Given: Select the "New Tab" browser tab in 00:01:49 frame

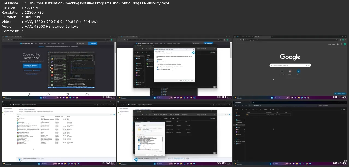Looking at the screenshot, I should point(262,36).
